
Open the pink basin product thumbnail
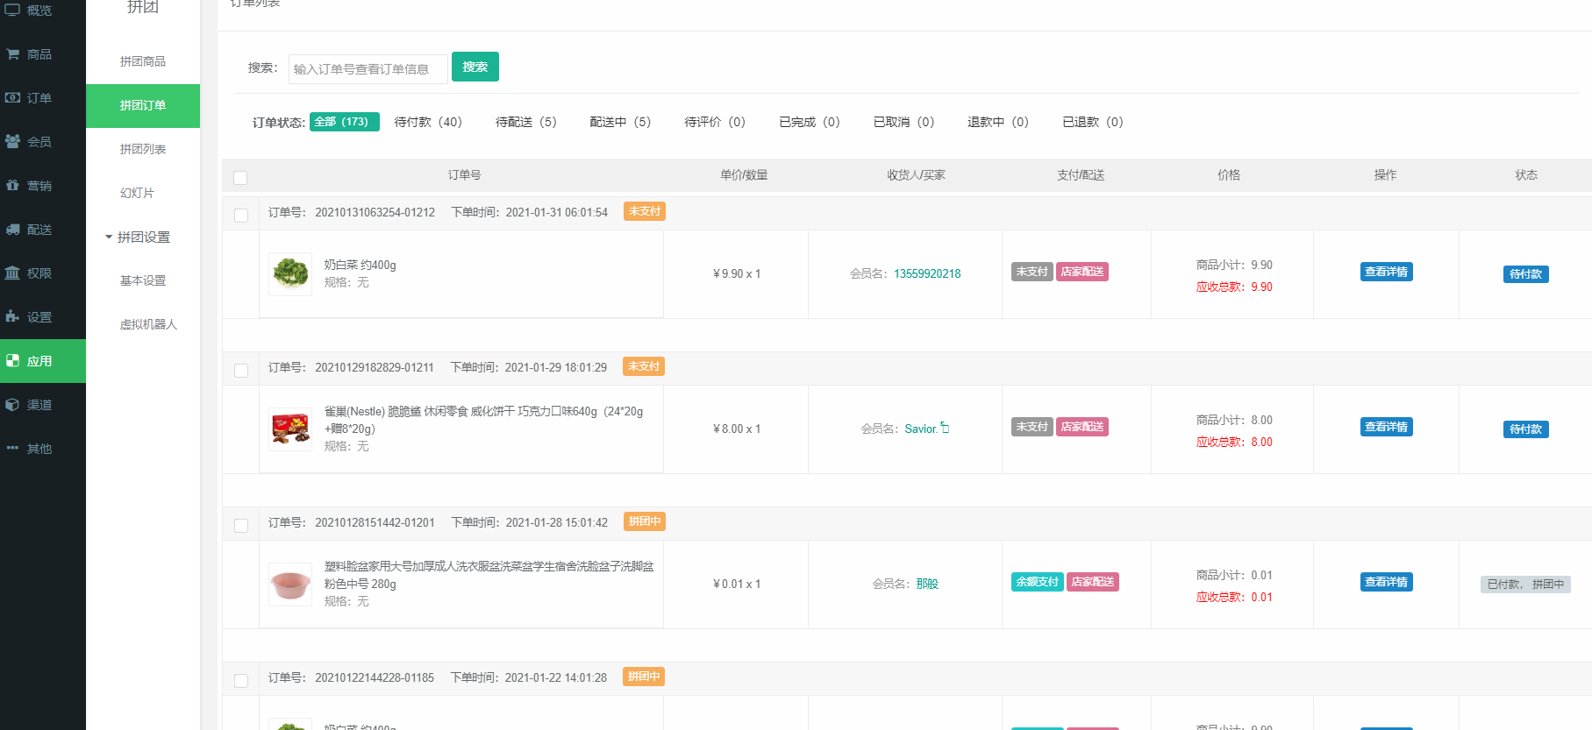pos(290,585)
